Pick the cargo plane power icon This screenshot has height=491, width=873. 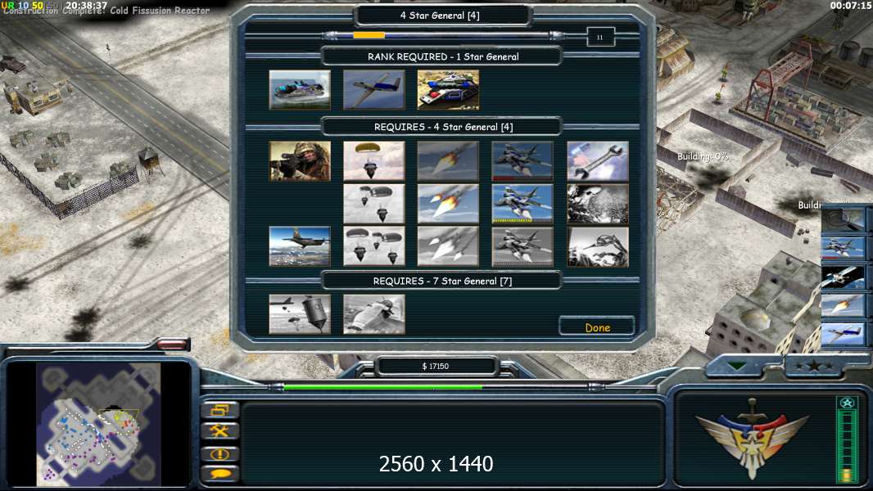tap(300, 246)
